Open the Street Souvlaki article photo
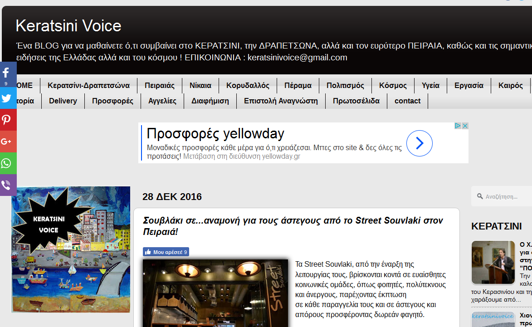This screenshot has height=327, width=532. click(x=215, y=293)
